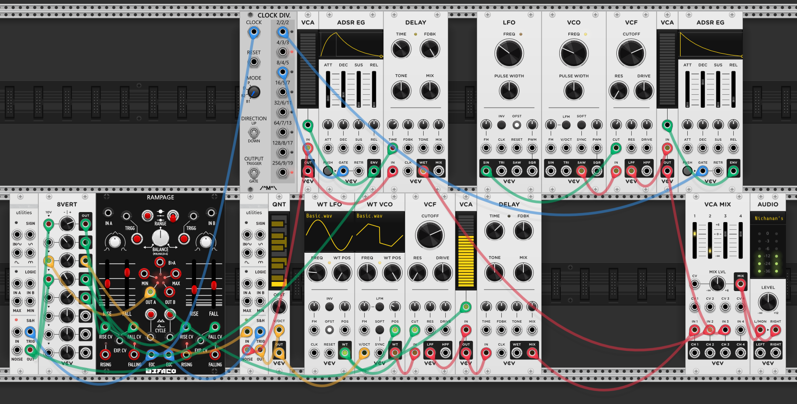Viewport: 797px width, 404px height.
Task: Click the PUSH button on the left ADSR EG
Action: [328, 171]
